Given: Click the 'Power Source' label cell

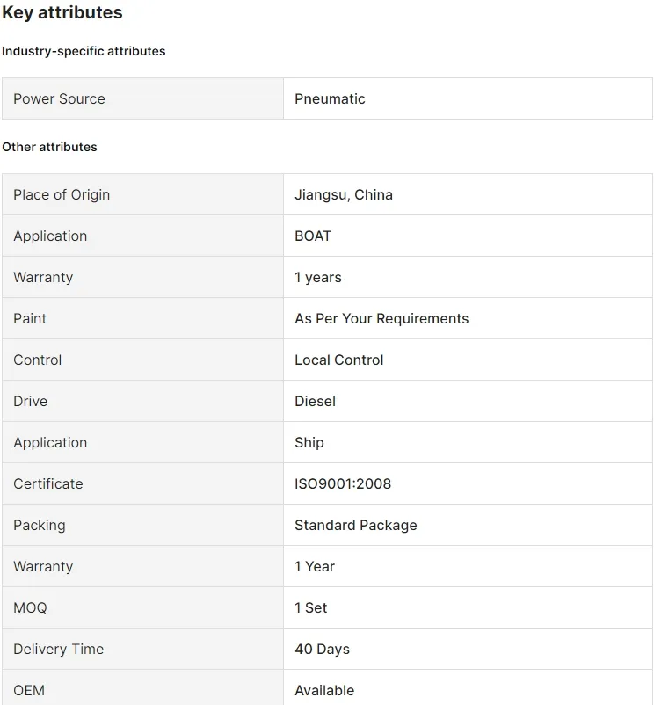Looking at the screenshot, I should pos(59,98).
